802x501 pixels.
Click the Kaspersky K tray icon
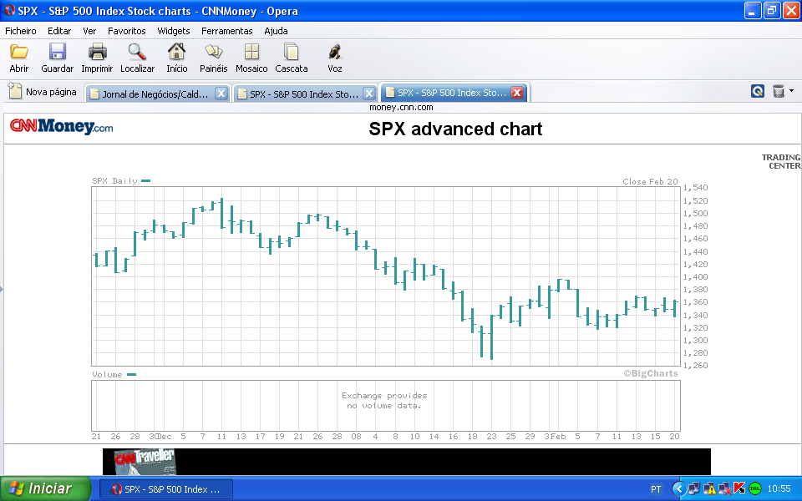(739, 489)
